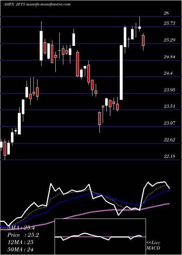Click the 25.29 price axis label
This screenshot has height=255, width=182.
point(170,40)
